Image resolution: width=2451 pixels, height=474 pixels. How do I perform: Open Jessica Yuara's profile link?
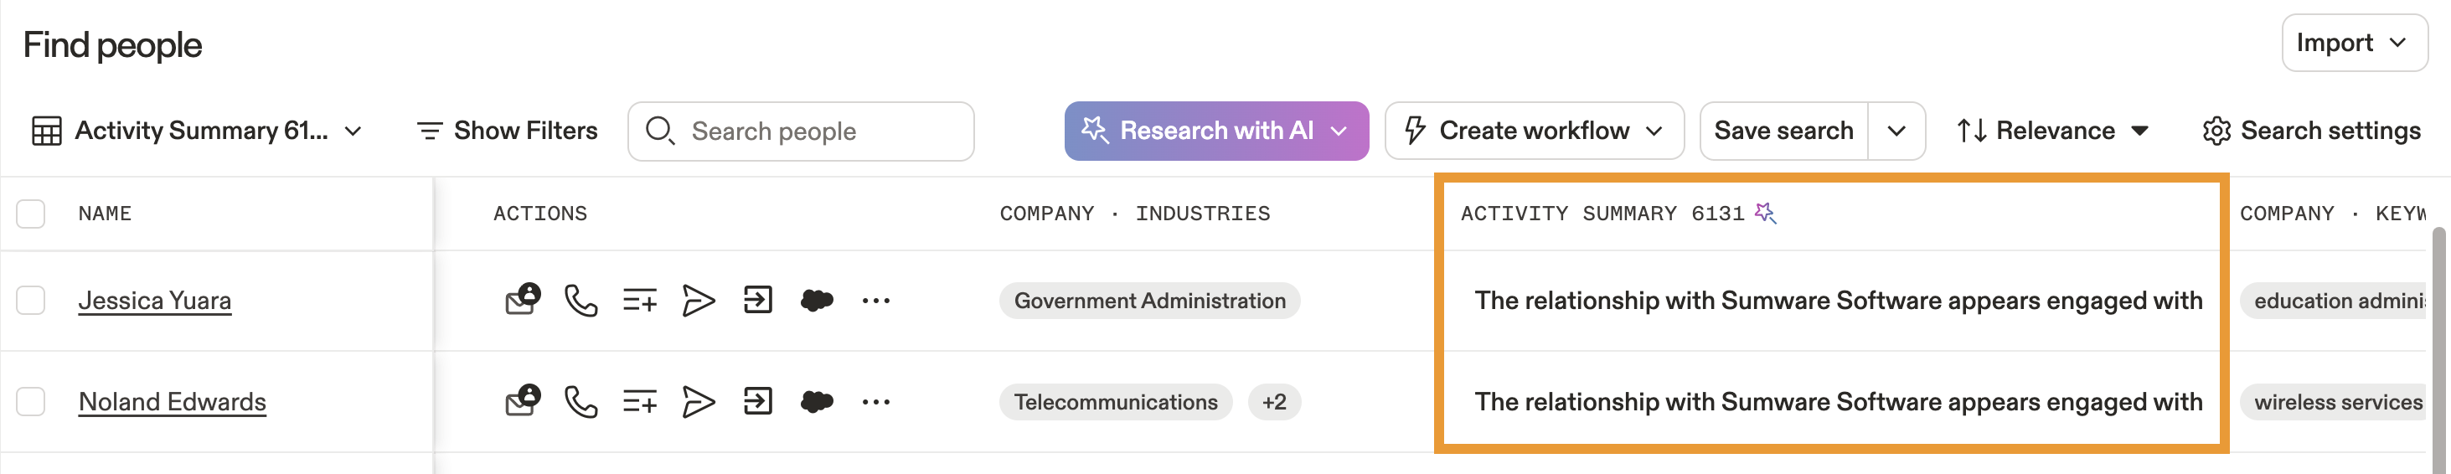pos(154,301)
